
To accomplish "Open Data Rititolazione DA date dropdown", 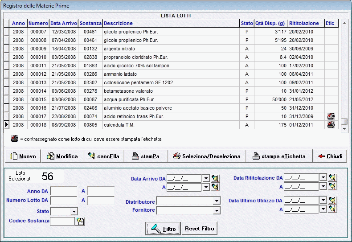I will click(323, 177).
